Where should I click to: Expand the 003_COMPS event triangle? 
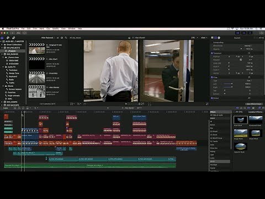pos(2,102)
